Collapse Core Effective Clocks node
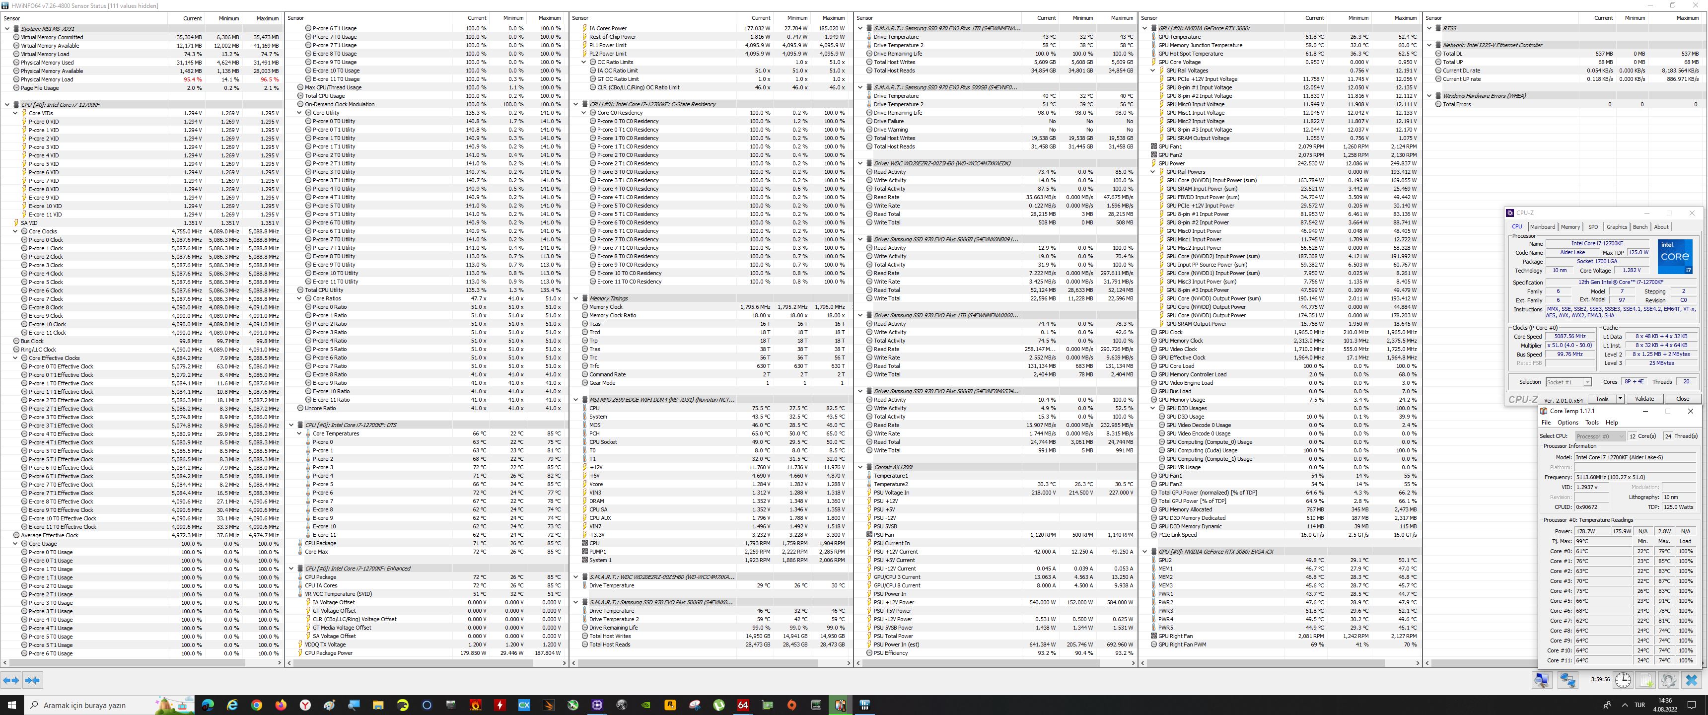The width and height of the screenshot is (1708, 715). click(x=16, y=358)
